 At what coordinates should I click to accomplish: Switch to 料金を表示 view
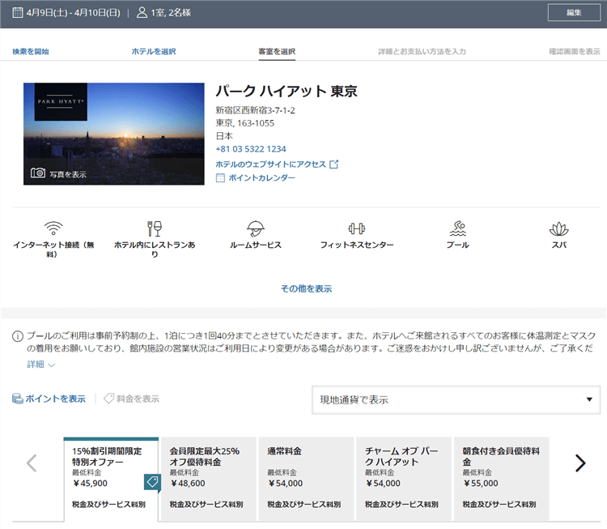click(131, 399)
